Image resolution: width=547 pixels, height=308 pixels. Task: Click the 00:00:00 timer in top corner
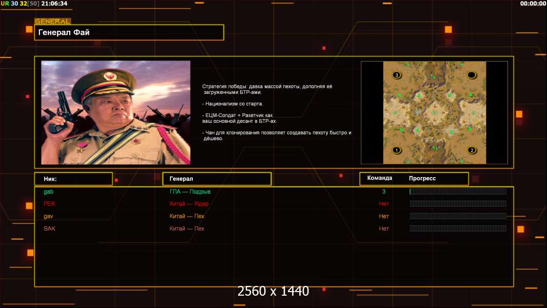pos(533,4)
